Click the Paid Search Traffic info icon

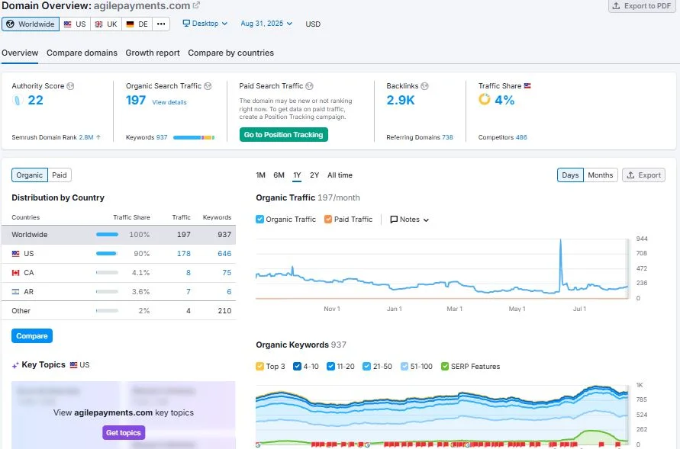coord(309,86)
